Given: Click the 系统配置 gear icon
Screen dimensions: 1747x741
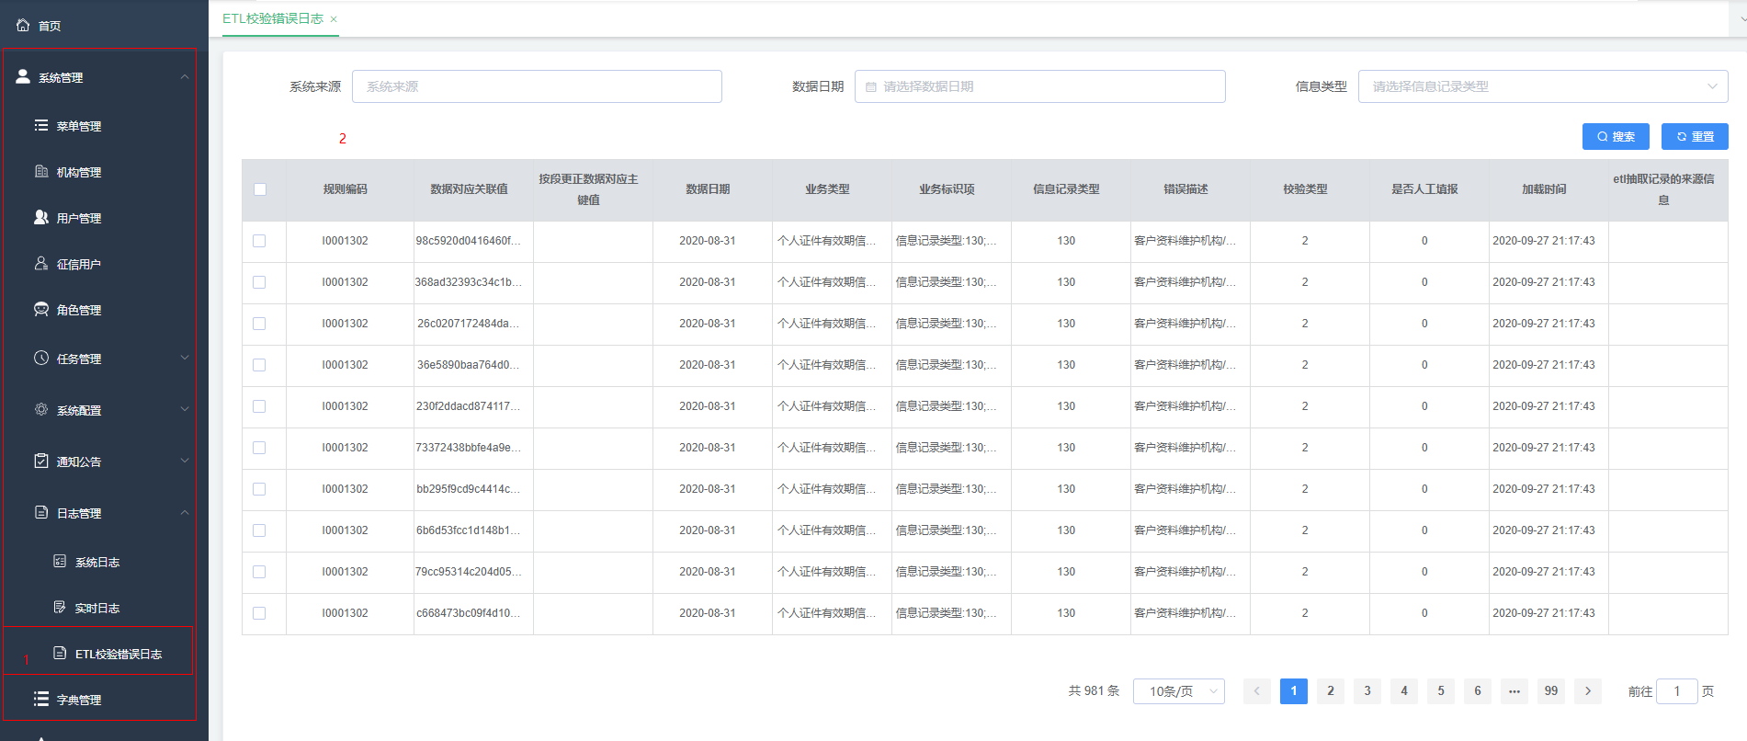Looking at the screenshot, I should click(x=41, y=409).
